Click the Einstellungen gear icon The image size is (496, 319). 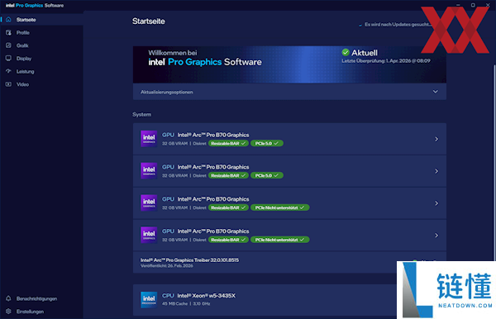click(8, 312)
